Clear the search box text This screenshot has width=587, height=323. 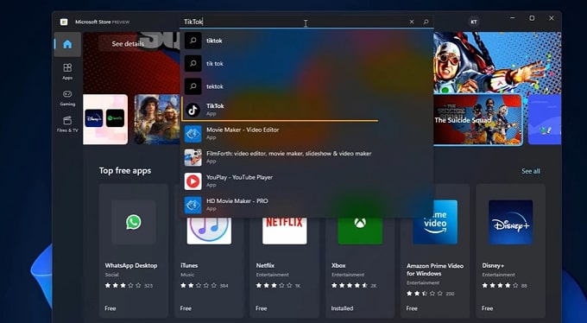click(x=412, y=22)
